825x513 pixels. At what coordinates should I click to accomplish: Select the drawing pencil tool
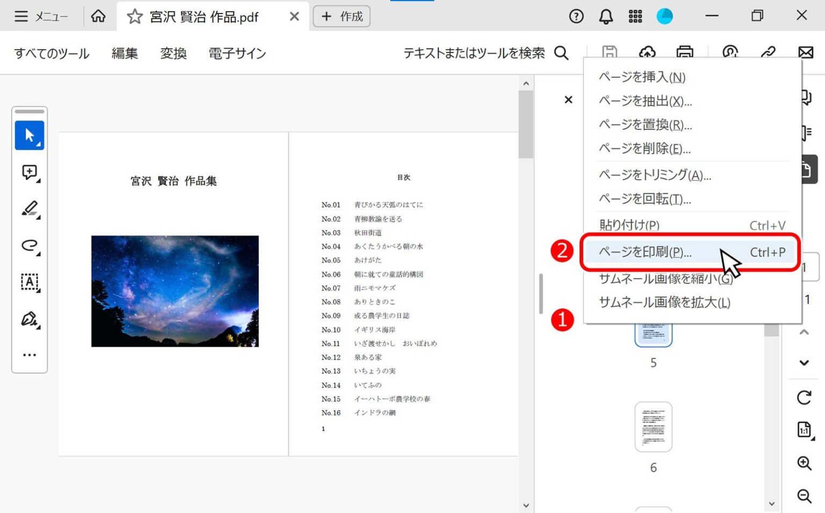[x=31, y=208]
